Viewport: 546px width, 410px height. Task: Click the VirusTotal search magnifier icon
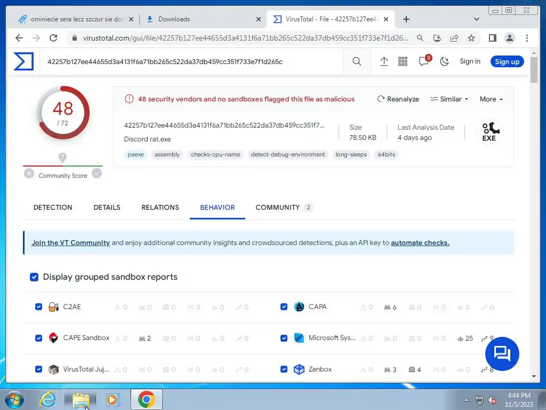tap(357, 62)
